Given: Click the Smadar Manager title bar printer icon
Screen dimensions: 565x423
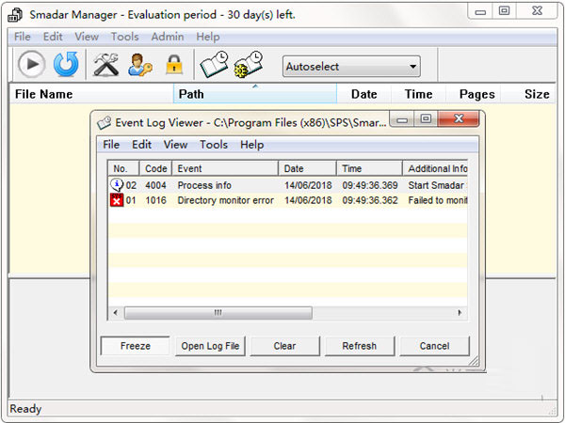Looking at the screenshot, I should (15, 15).
